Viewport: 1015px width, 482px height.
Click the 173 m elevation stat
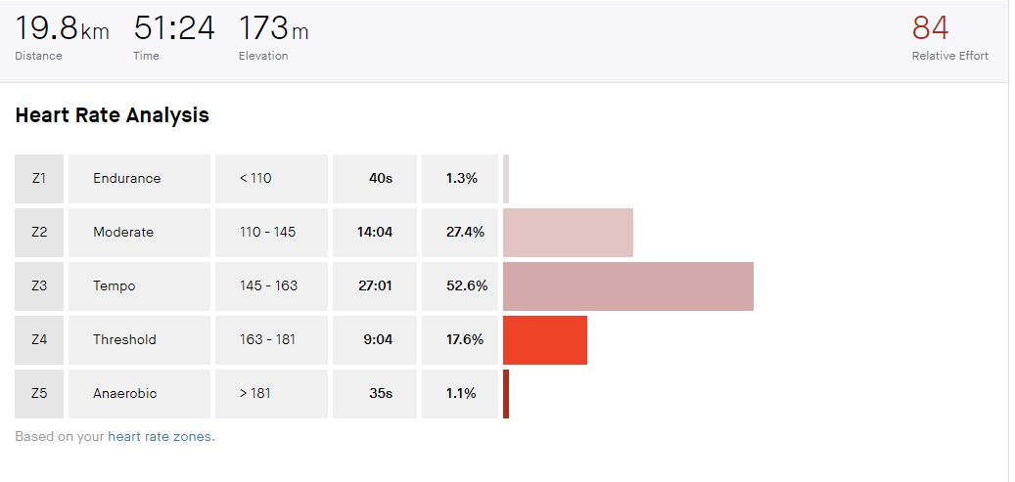click(x=273, y=29)
